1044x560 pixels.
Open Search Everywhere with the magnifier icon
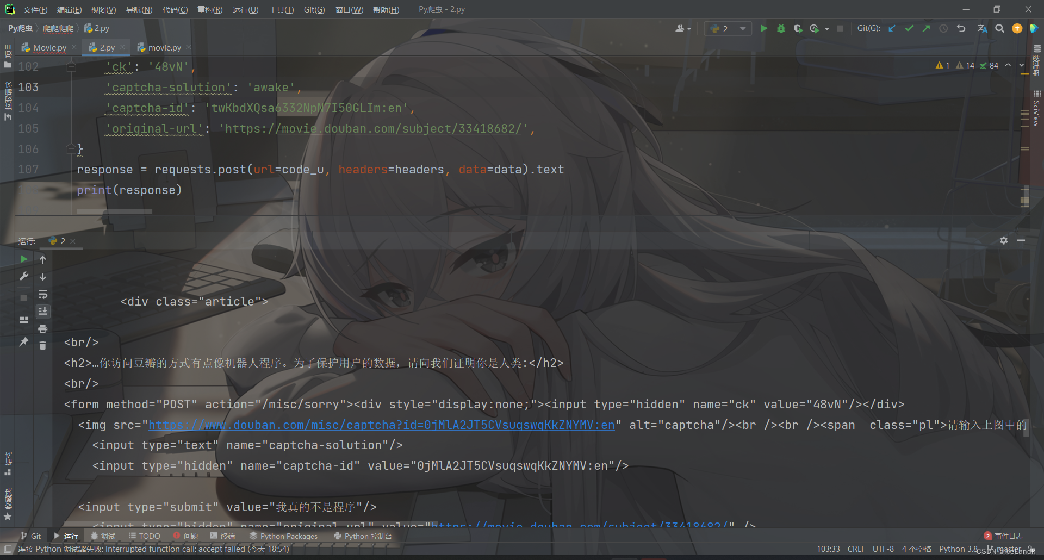[999, 28]
